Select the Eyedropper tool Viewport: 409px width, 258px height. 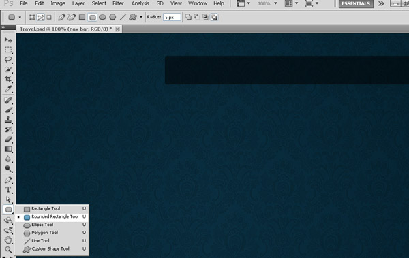[8, 89]
